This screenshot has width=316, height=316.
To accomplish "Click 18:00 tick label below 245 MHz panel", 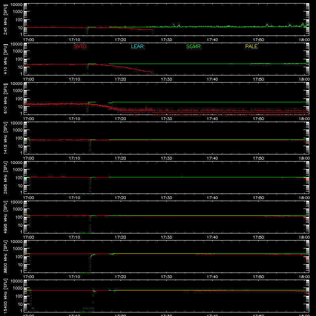I will click(x=304, y=40).
